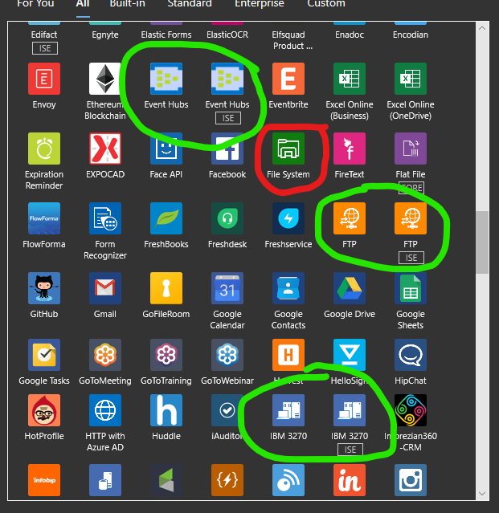This screenshot has width=499, height=513.
Task: Click the Encodian connector label
Action: click(x=411, y=35)
